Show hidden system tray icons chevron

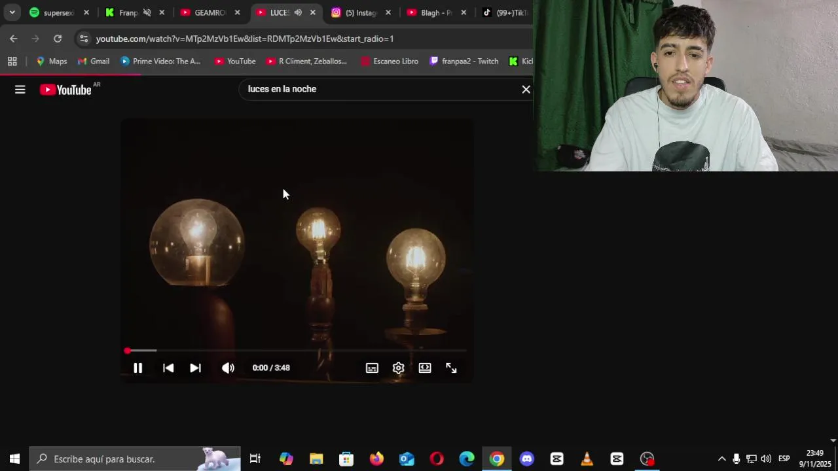(x=721, y=459)
